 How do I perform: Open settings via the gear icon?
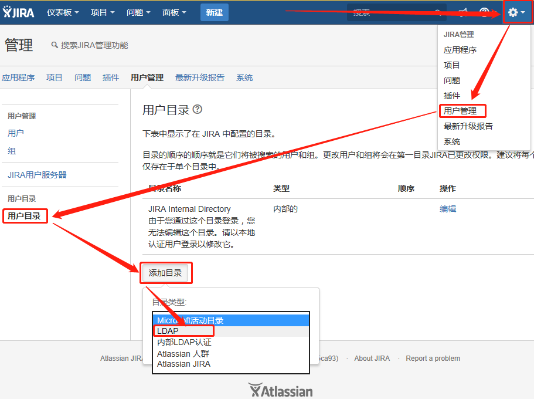(x=513, y=11)
